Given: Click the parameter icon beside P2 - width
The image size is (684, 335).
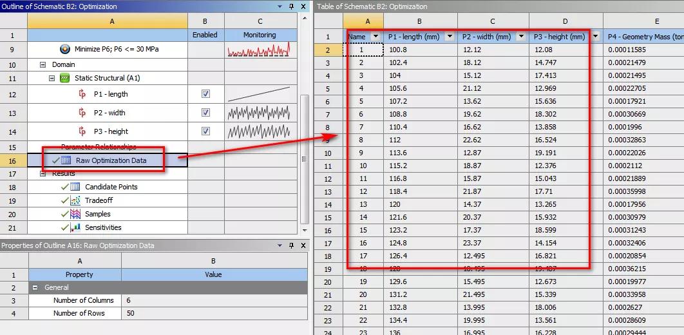Looking at the screenshot, I should [x=82, y=113].
